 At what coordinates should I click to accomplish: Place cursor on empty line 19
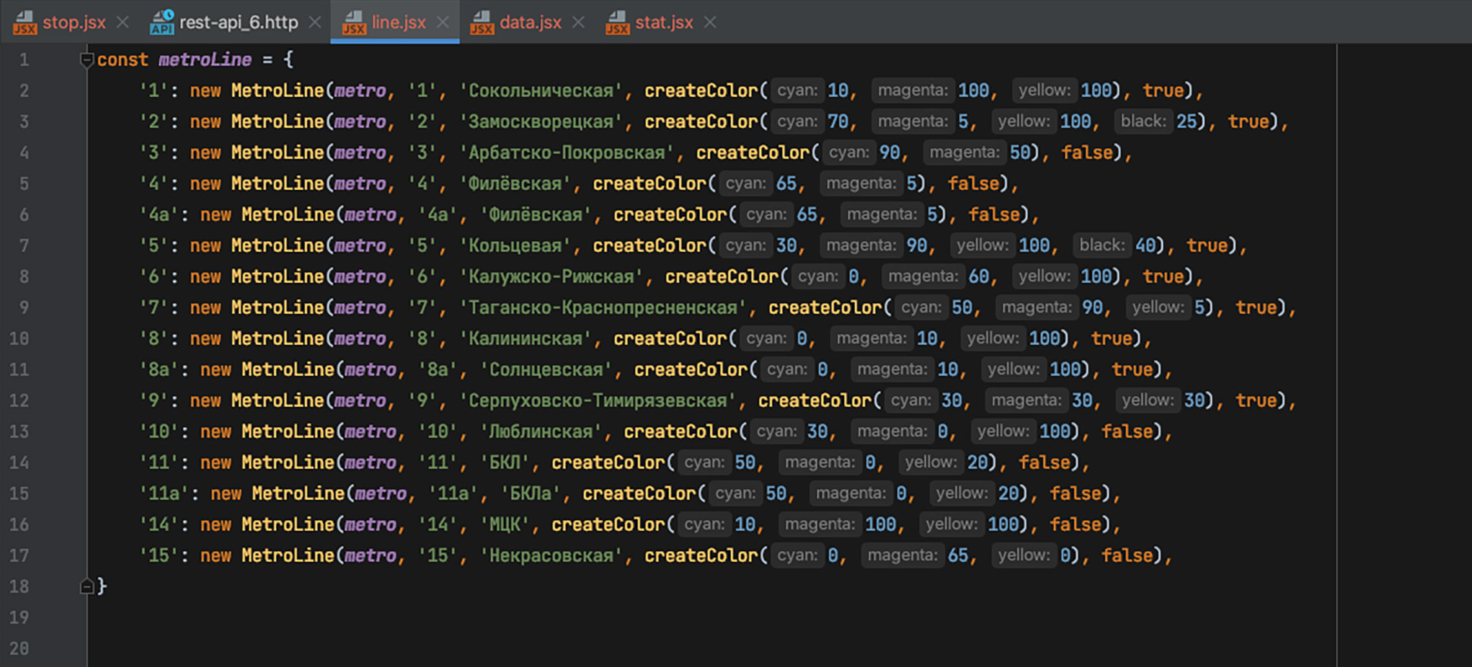pos(387,617)
